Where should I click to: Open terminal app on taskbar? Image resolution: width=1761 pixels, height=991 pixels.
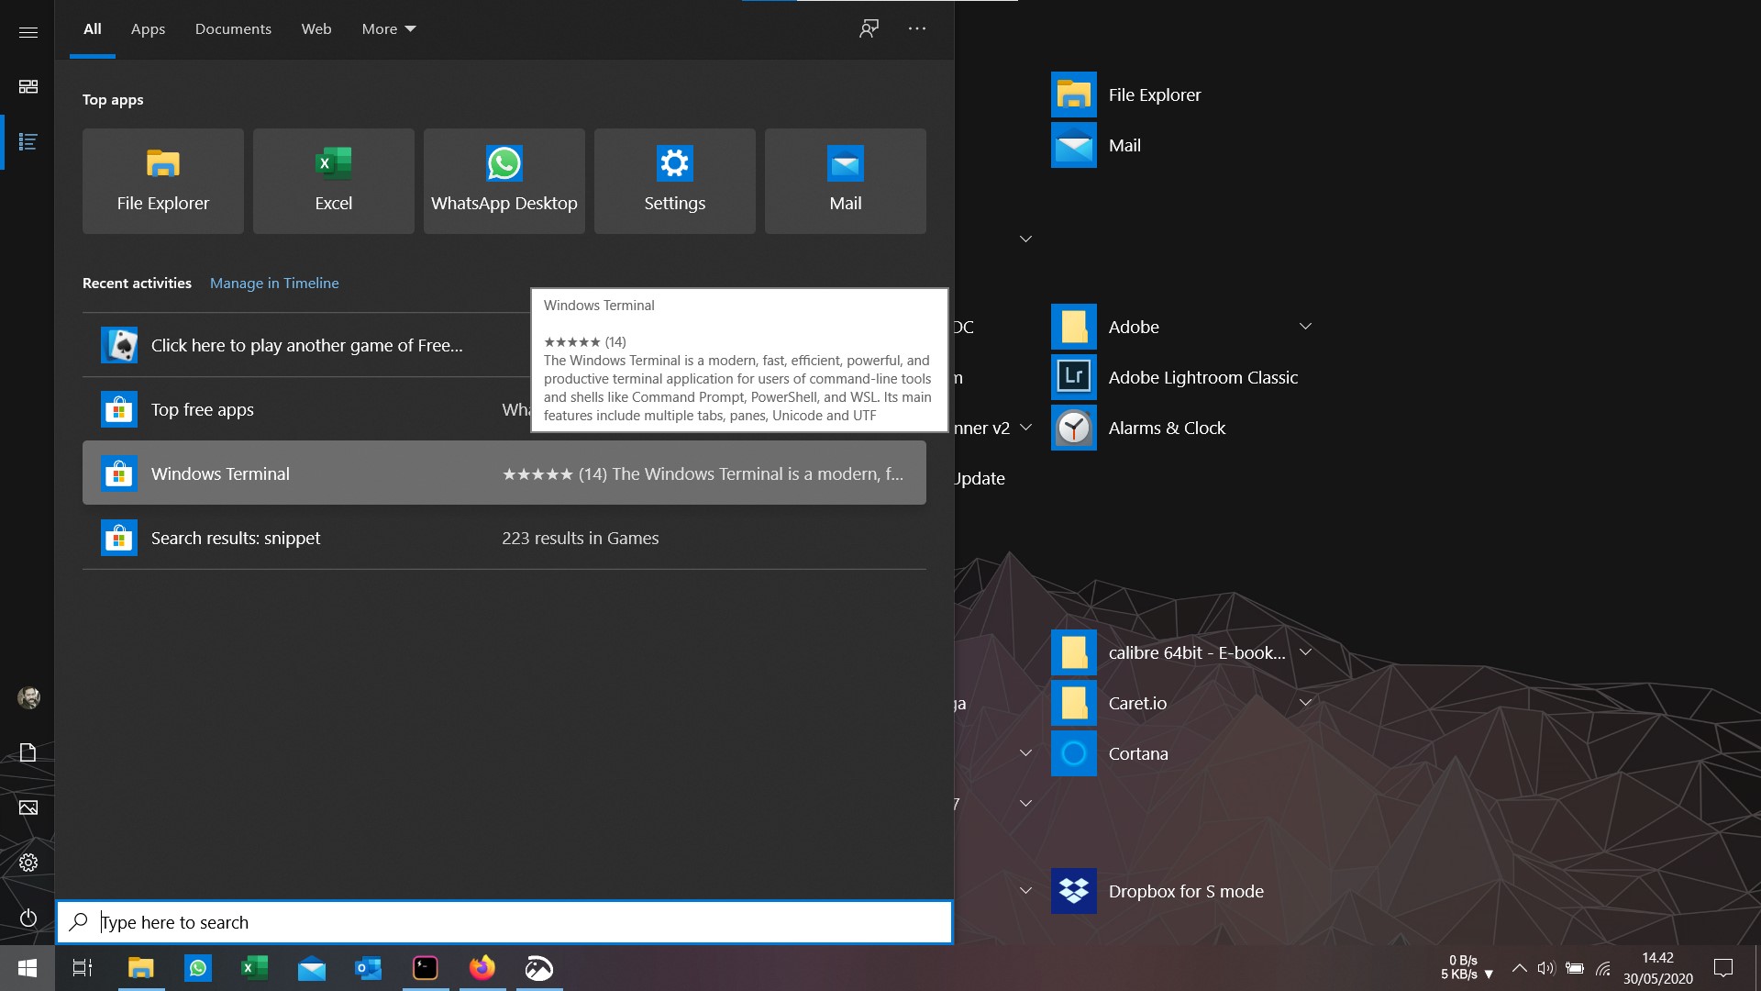[426, 968]
